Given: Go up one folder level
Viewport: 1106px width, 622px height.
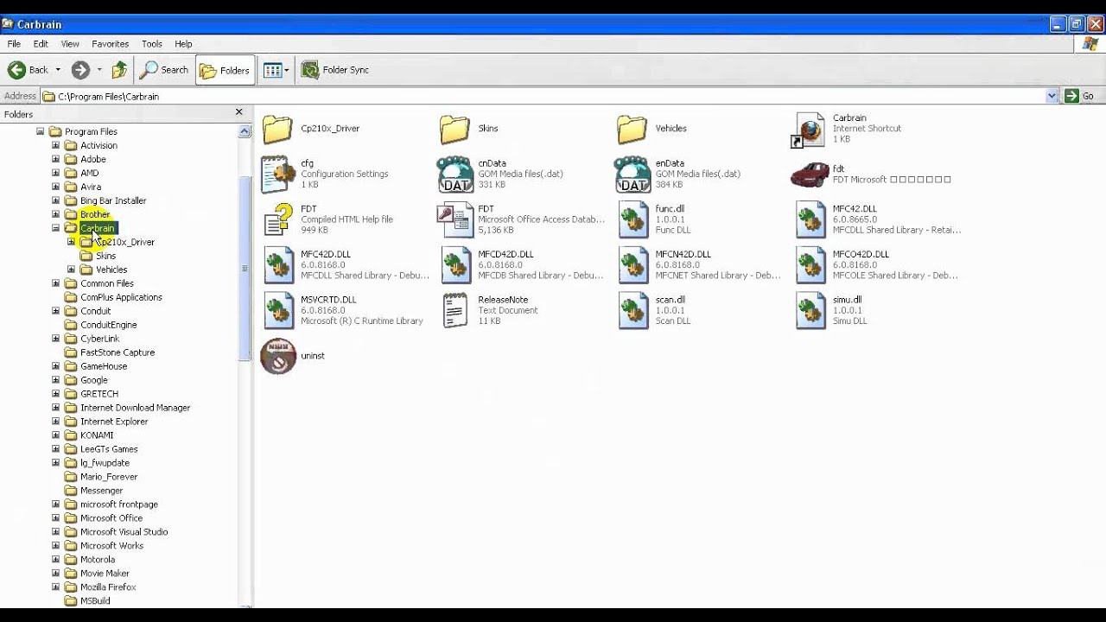Looking at the screenshot, I should (x=119, y=70).
